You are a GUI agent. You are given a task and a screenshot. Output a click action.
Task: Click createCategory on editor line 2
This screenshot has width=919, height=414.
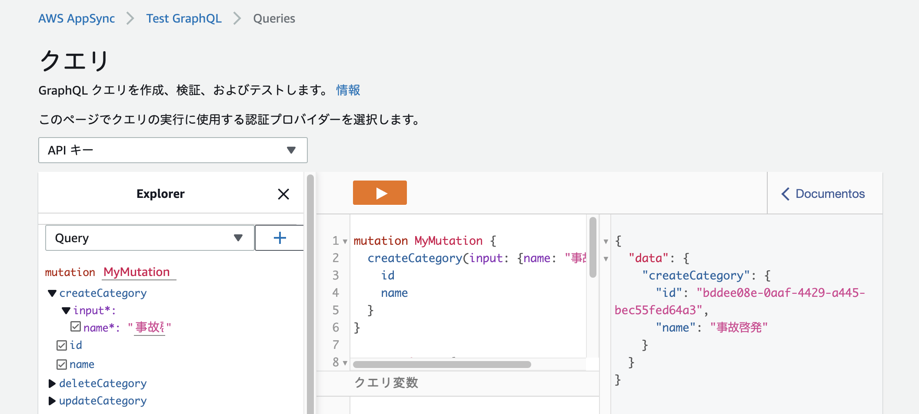pos(415,258)
